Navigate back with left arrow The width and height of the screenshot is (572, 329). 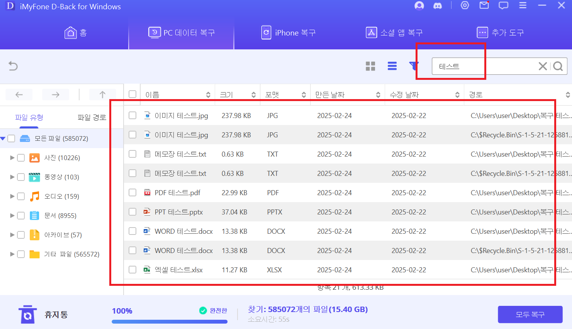19,94
